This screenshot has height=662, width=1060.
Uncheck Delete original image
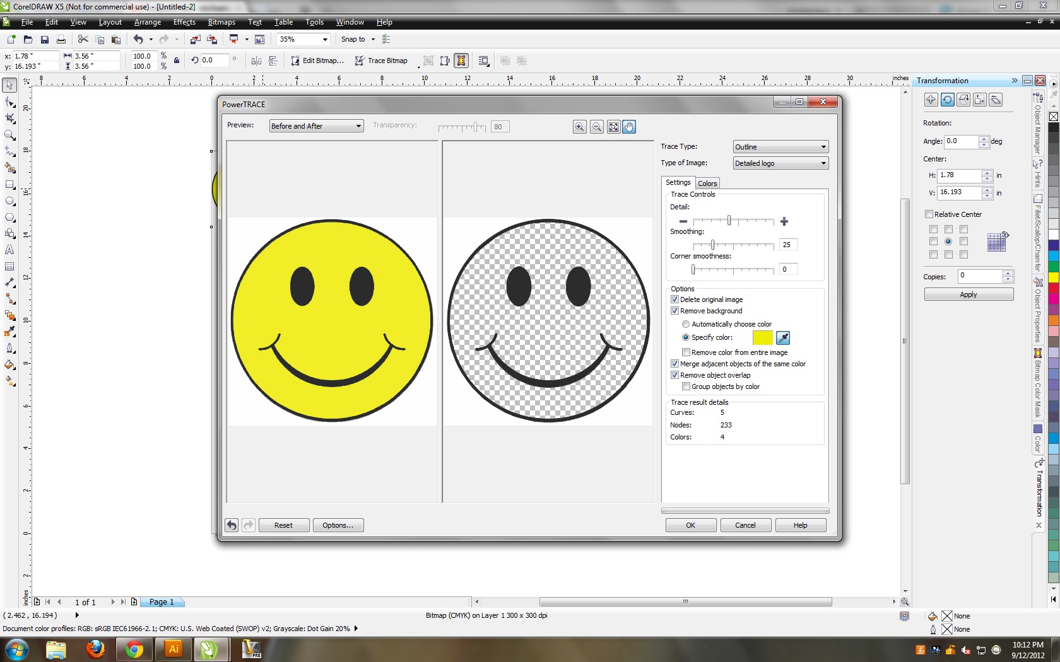coord(674,299)
